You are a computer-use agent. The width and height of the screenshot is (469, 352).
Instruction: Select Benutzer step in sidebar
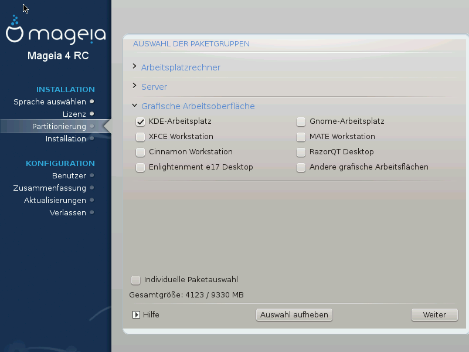click(x=69, y=175)
